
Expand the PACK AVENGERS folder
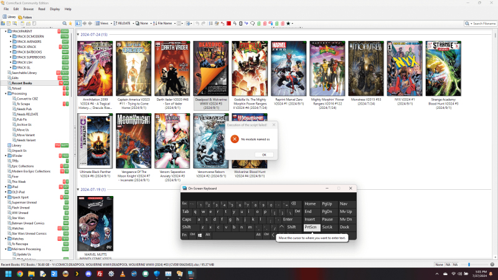tap(11, 42)
